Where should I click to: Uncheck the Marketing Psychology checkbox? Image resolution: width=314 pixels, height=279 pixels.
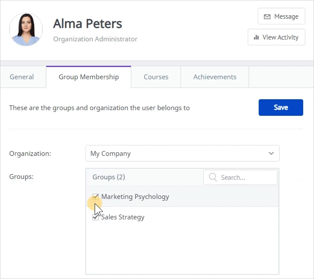click(96, 197)
